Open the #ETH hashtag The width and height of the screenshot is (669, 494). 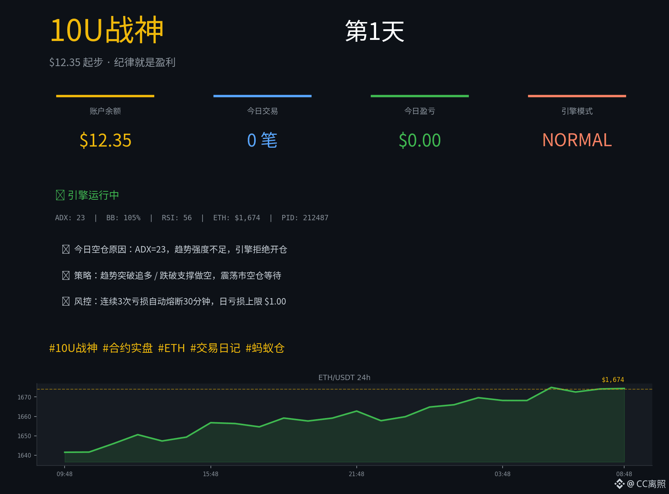click(x=171, y=348)
